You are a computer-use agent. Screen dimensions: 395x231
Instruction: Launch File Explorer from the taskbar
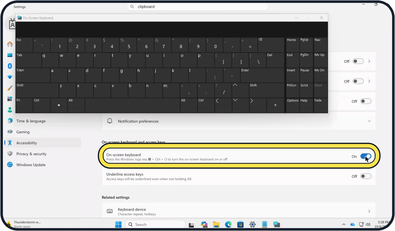tap(216, 224)
